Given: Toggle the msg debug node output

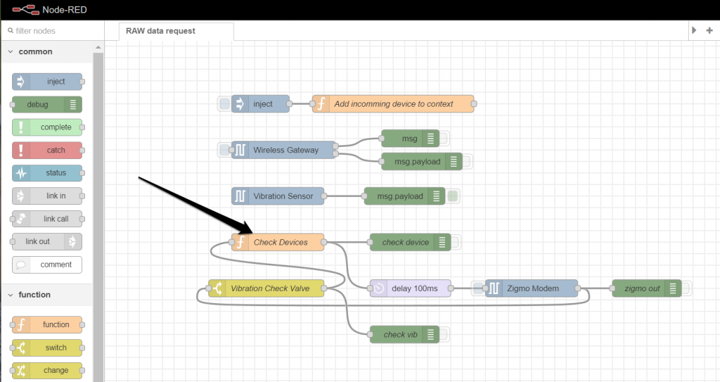Looking at the screenshot, I should (444, 139).
